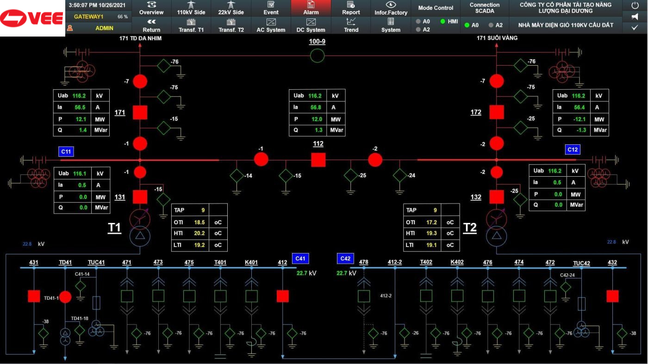The width and height of the screenshot is (648, 364).
Task: Click the ADMIN user icon
Action: [70, 28]
